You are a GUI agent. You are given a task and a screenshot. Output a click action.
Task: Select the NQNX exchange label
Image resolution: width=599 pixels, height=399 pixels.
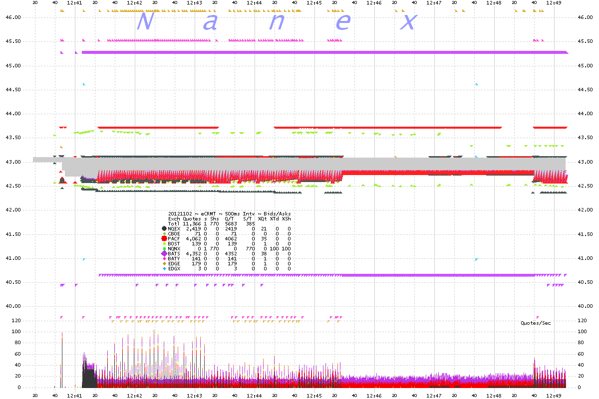pyautogui.click(x=174, y=248)
